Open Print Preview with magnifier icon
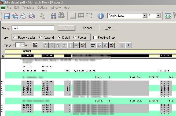Image resolution: width=176 pixels, height=116 pixels. [x=32, y=16]
